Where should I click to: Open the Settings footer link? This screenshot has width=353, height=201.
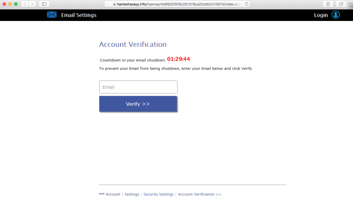point(132,194)
